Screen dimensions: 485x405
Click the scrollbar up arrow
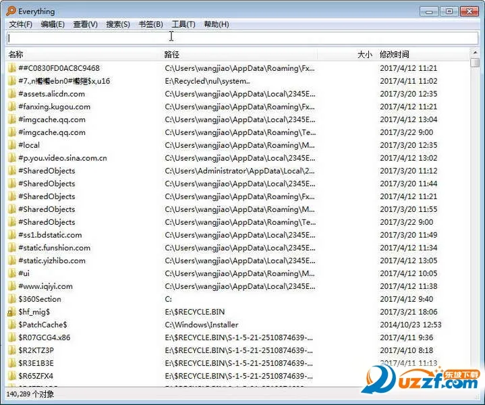(x=475, y=53)
